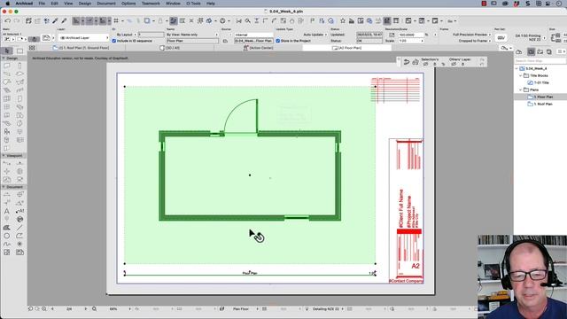
Task: Open the Apple menu
Action: coord(7,4)
